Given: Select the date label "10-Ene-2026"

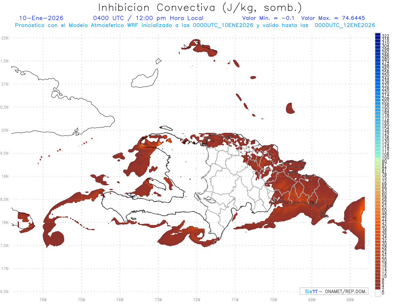Looking at the screenshot, I should pos(41,18).
